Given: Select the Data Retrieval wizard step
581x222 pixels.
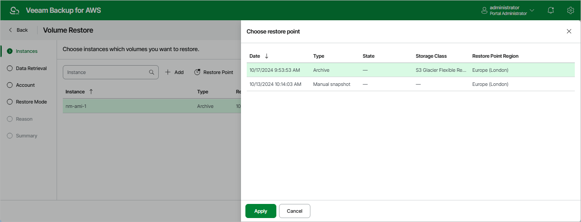Looking at the screenshot, I should point(27,68).
